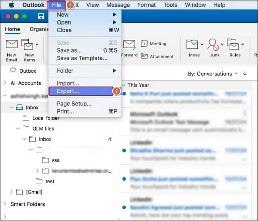Collapse OLM files folder chevron
This screenshot has height=221, width=258.
tap(18, 129)
